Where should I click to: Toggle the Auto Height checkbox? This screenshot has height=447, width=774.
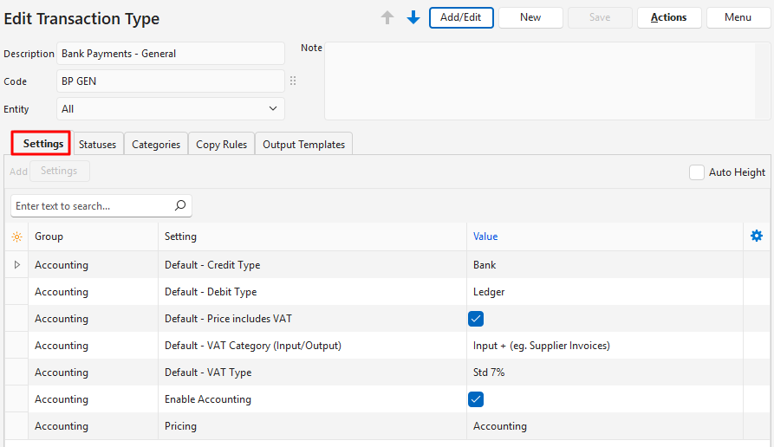[697, 172]
